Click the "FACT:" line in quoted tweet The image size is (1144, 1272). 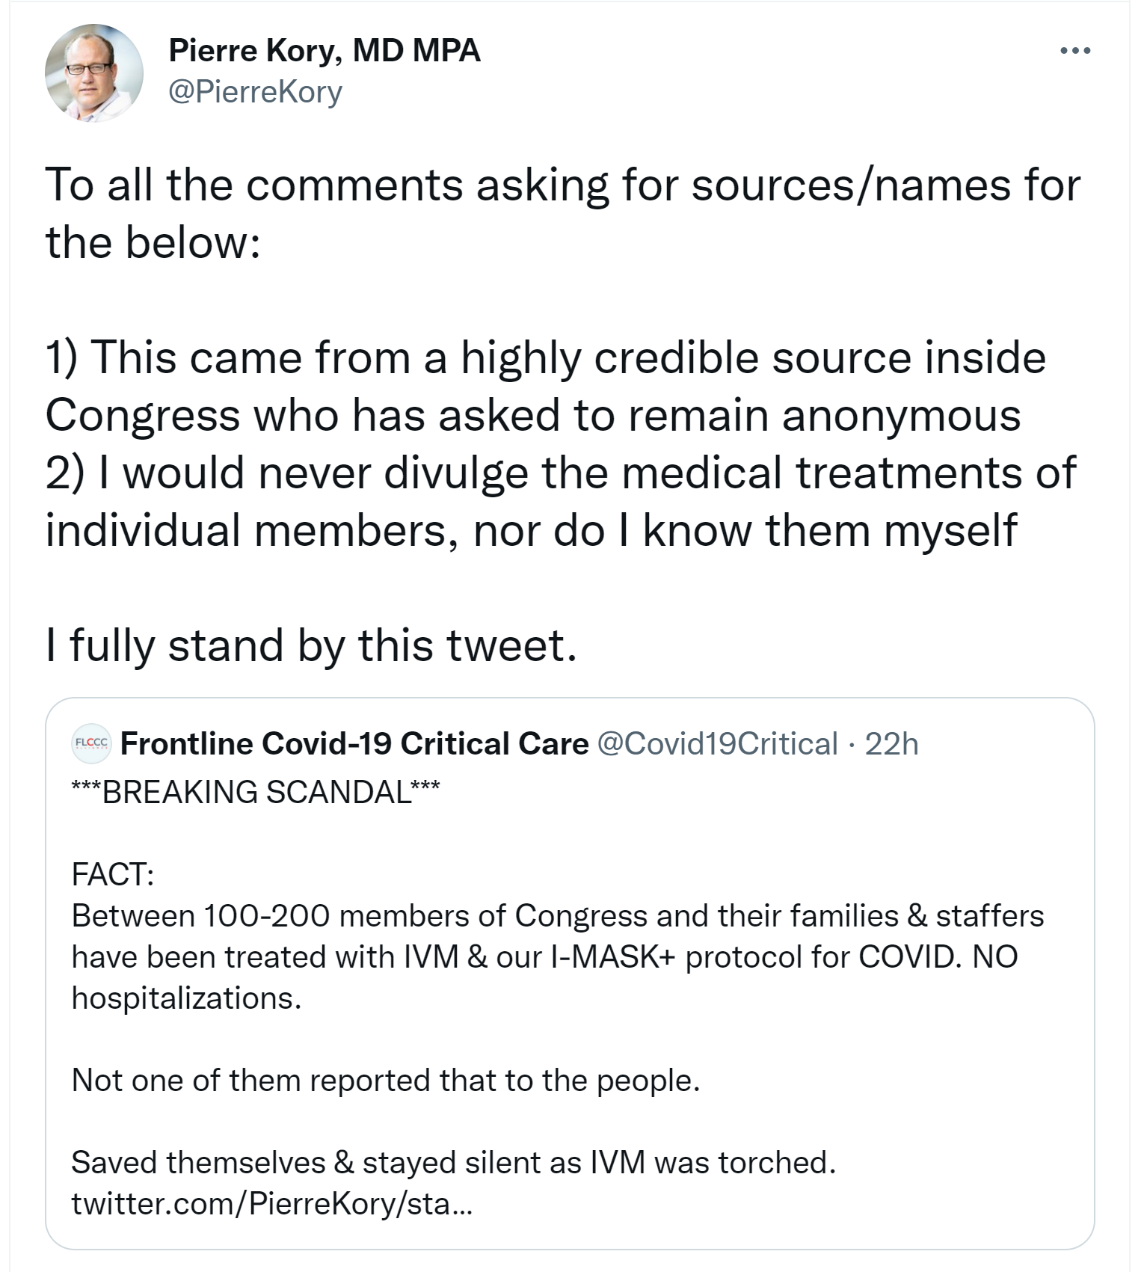pyautogui.click(x=113, y=873)
